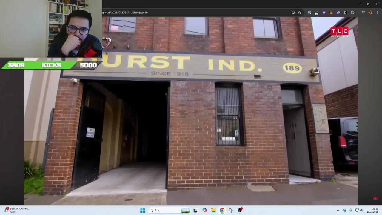Open the weather widget Sıcaklık yükselec...
The width and height of the screenshot is (382, 215).
coord(17,210)
